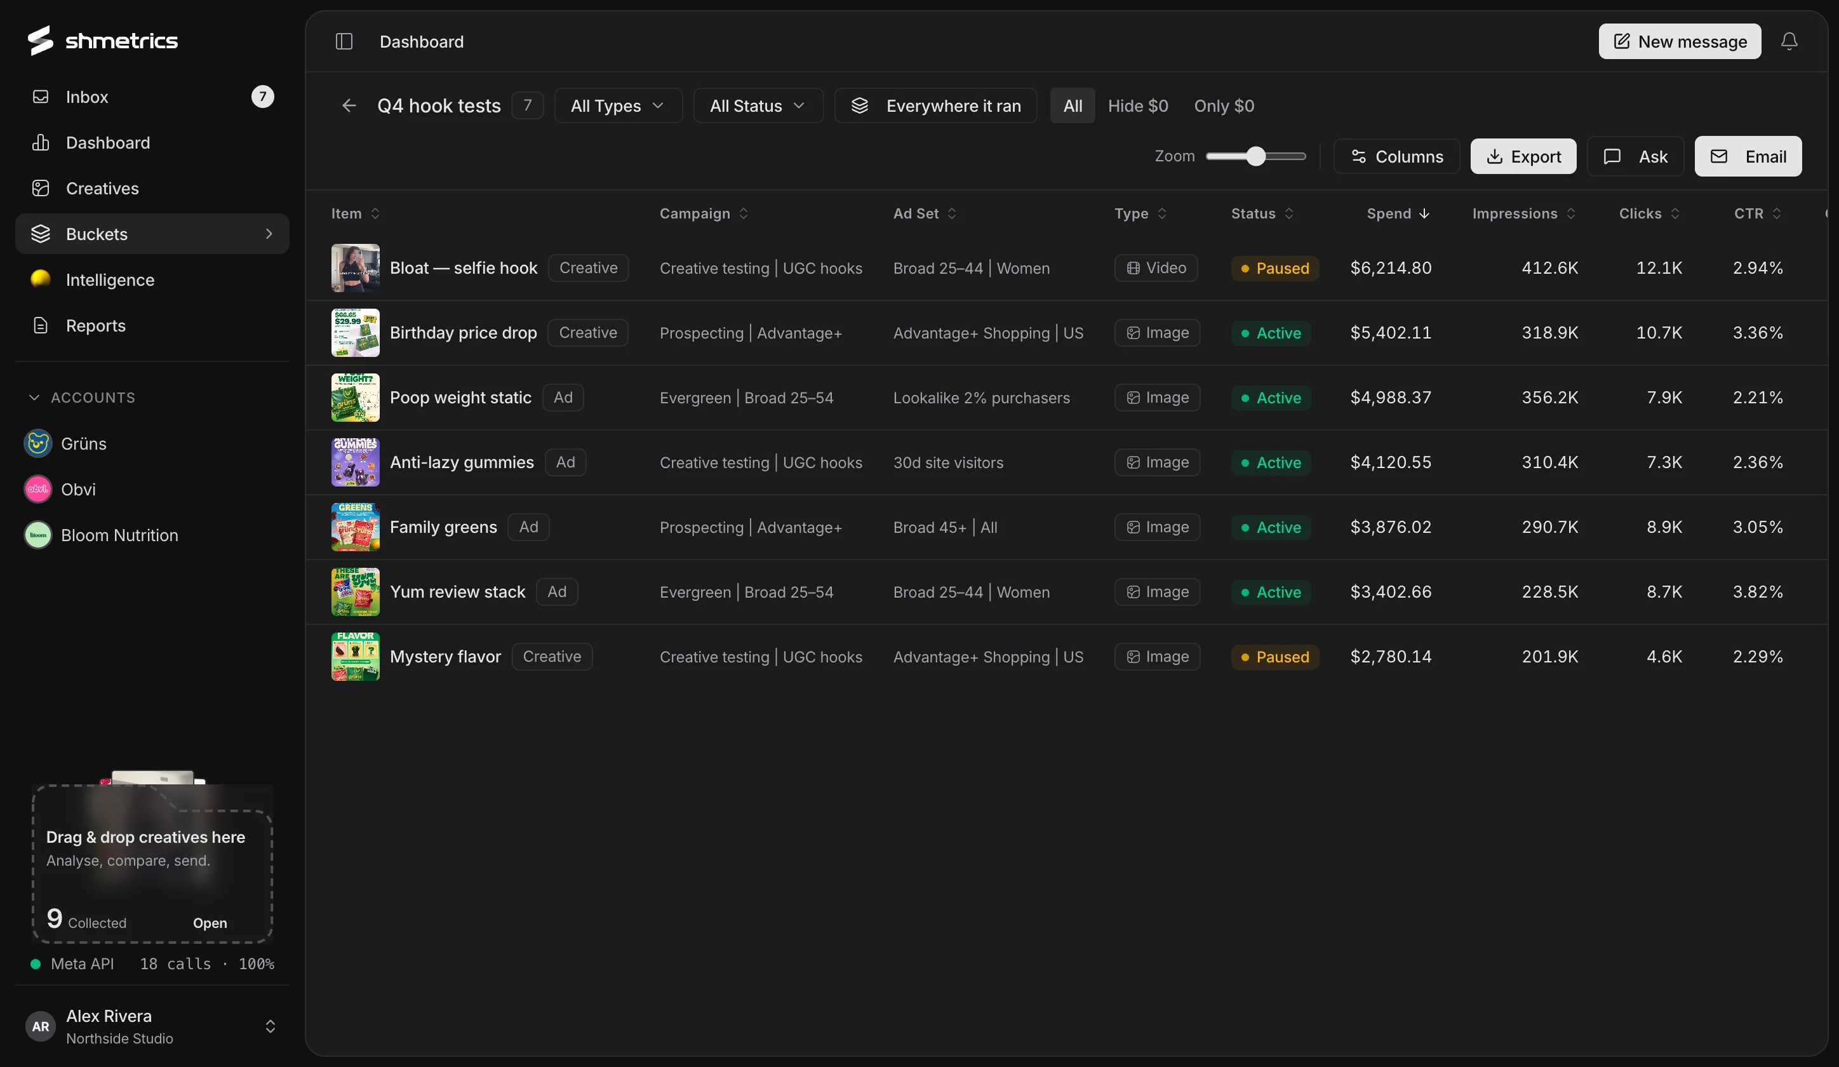Image resolution: width=1839 pixels, height=1067 pixels.
Task: Sort by Type column icon
Action: point(1162,214)
